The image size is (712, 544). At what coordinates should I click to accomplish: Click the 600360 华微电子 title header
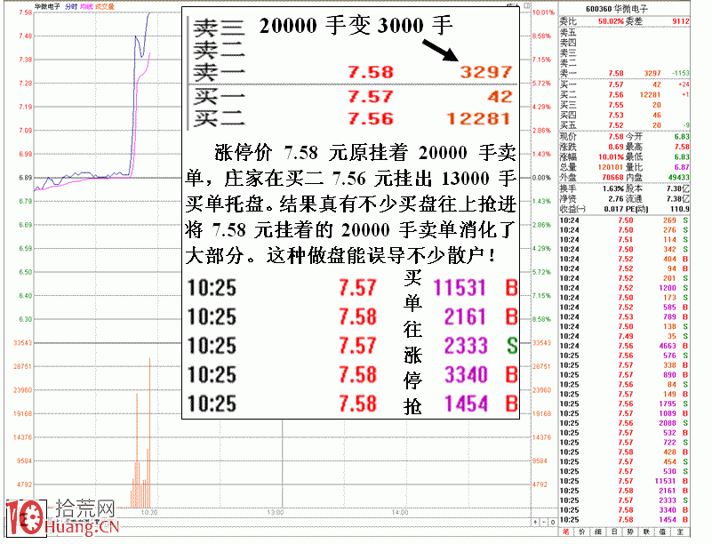click(x=618, y=8)
